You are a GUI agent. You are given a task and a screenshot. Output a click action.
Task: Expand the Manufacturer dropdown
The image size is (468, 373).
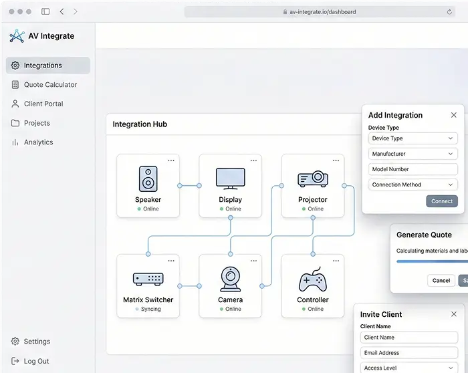click(x=413, y=154)
